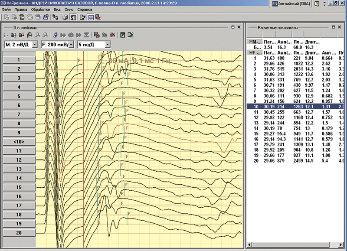
Task: Open the Обработки menu
Action: 40,10
